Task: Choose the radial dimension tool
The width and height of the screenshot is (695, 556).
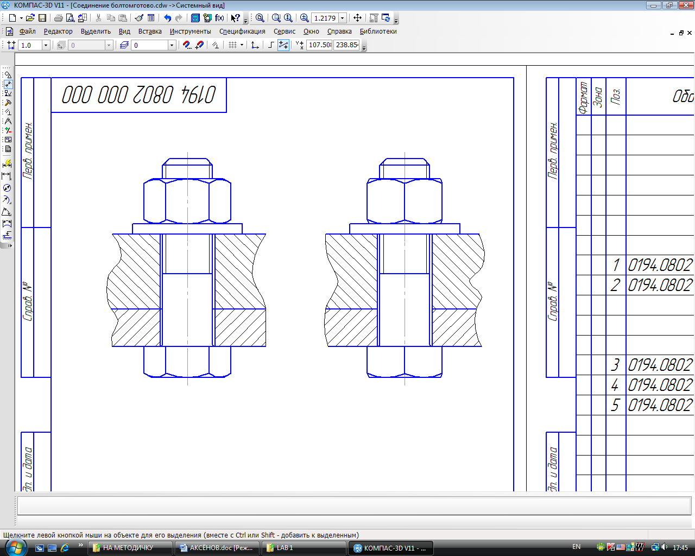Action: point(7,199)
